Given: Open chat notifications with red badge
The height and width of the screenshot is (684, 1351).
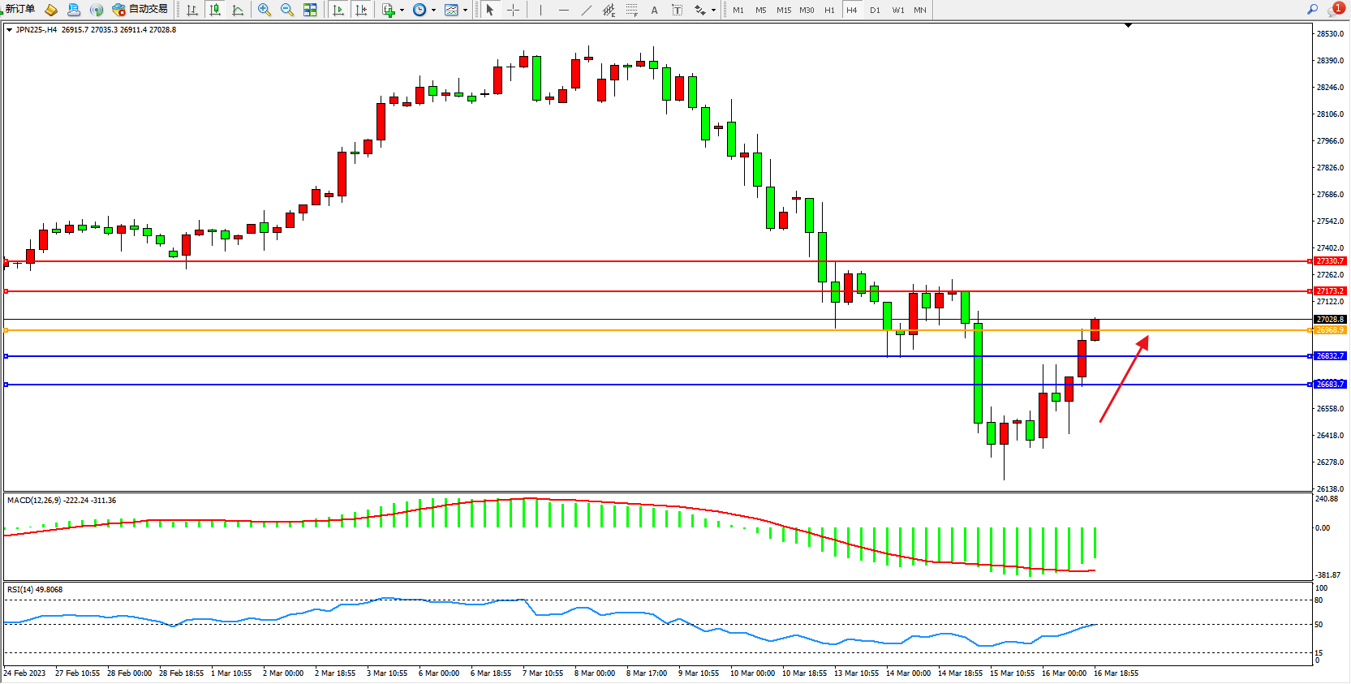Looking at the screenshot, I should [x=1335, y=9].
